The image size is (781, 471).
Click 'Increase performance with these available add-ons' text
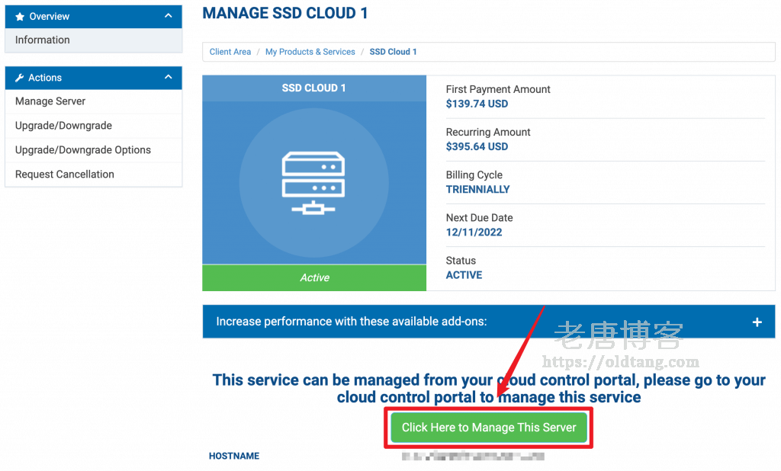point(351,322)
